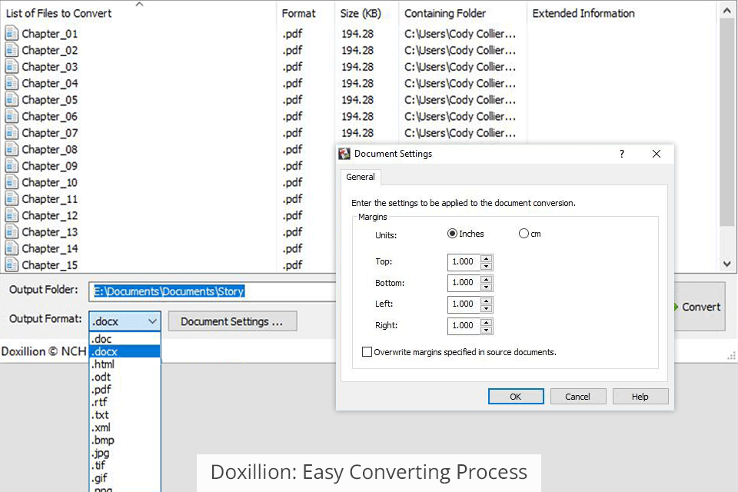
Task: Choose .txt from the format list
Action: click(125, 415)
